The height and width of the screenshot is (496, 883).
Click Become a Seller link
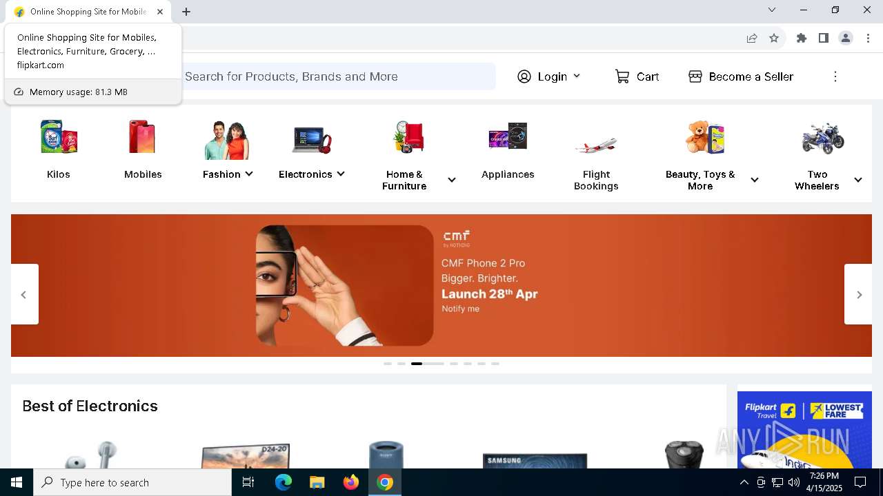pos(751,76)
